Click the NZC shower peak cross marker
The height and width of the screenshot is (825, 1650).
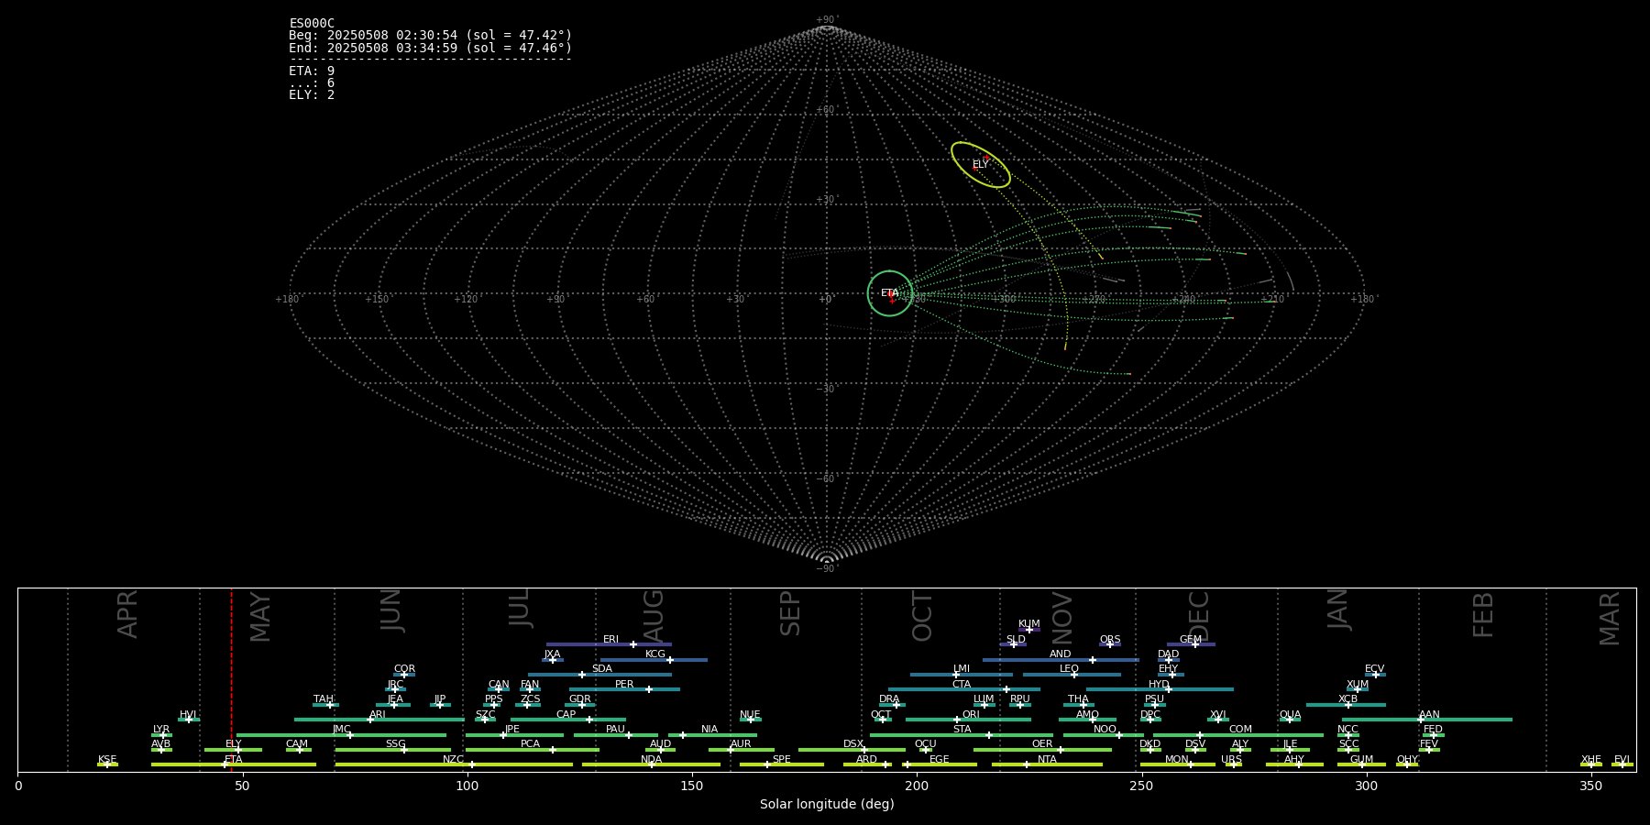(x=472, y=764)
